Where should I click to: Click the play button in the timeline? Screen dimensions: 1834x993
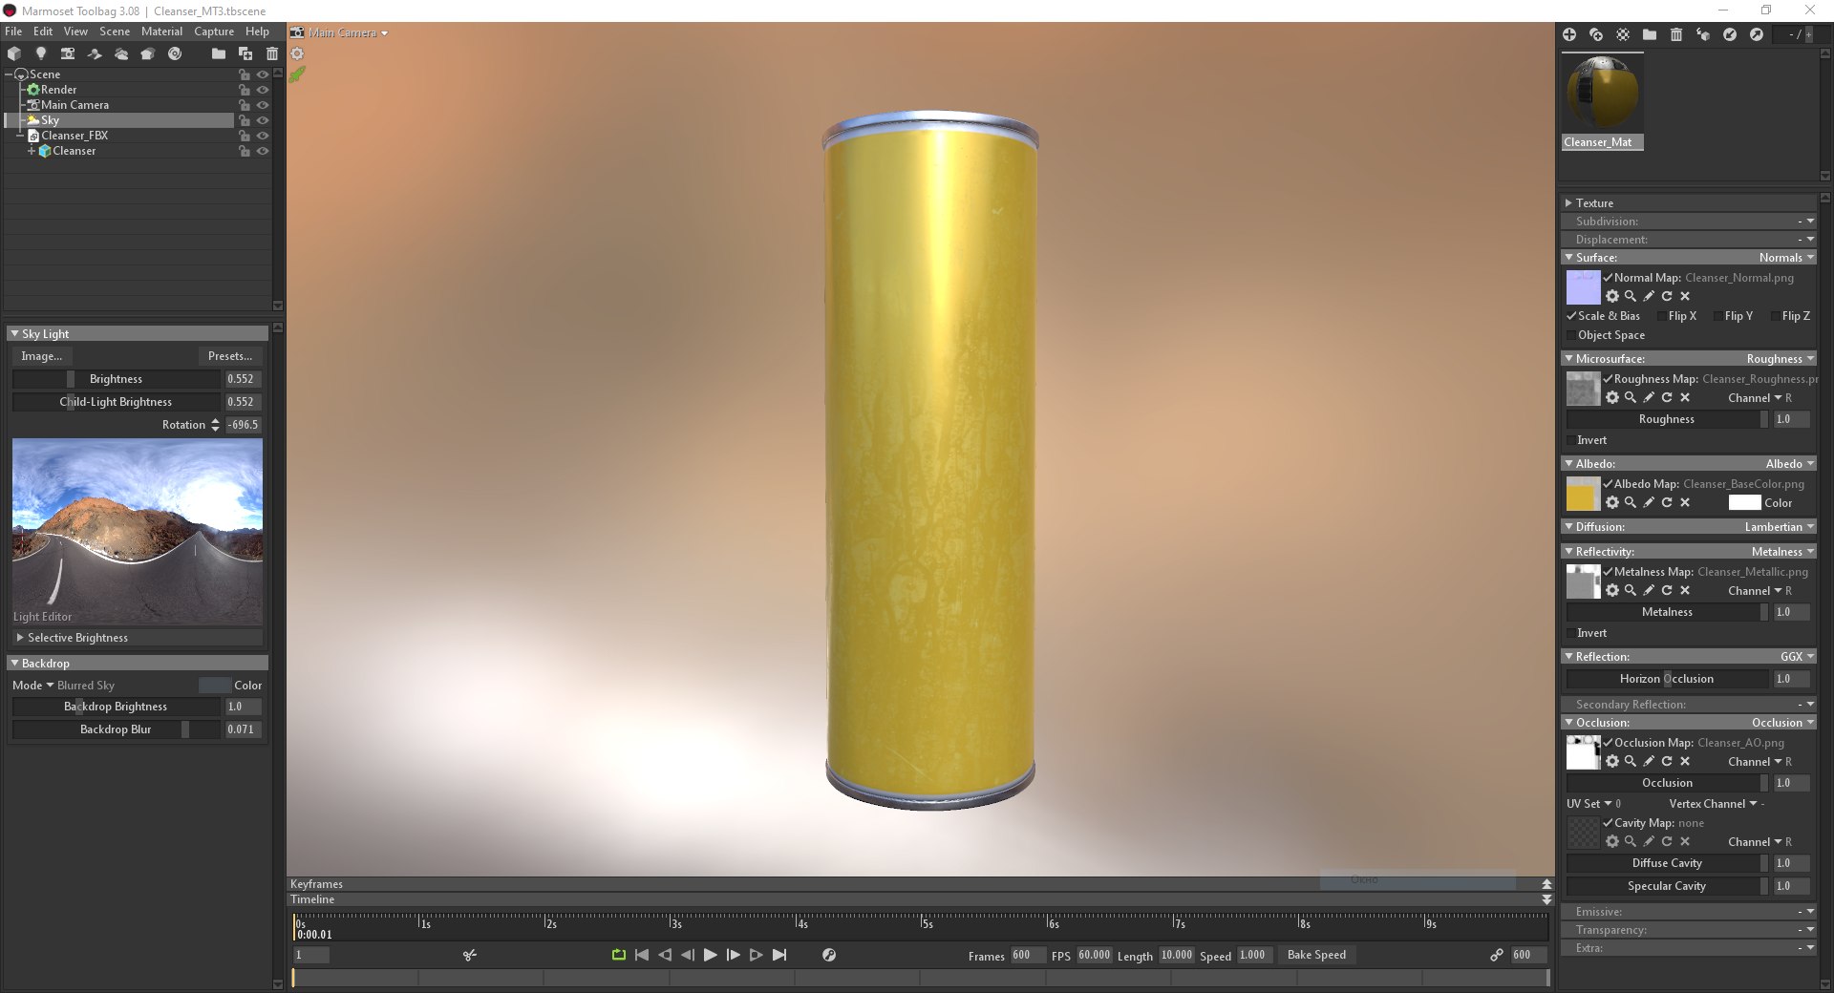(x=710, y=955)
